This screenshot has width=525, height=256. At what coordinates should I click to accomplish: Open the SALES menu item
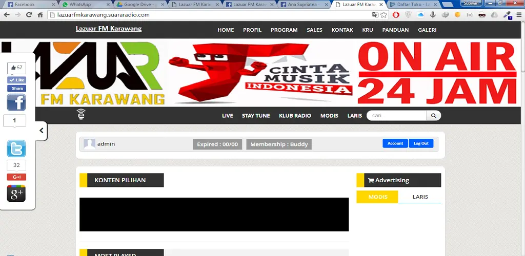coord(314,30)
